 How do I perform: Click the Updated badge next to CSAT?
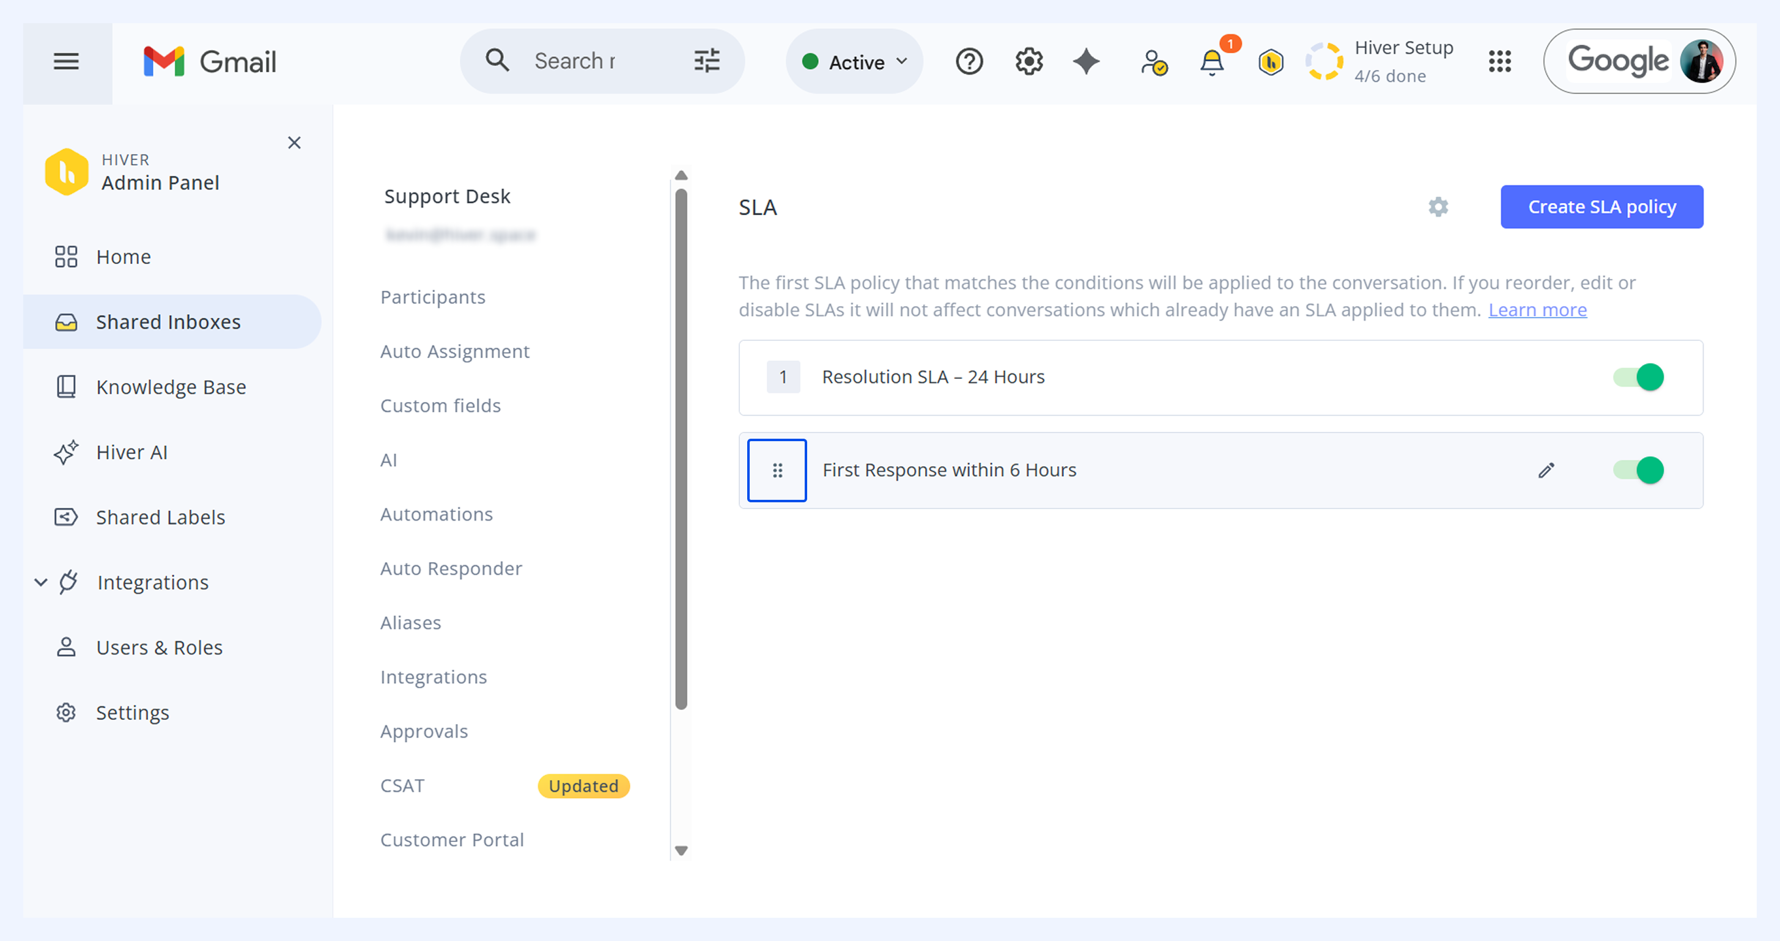coord(583,786)
